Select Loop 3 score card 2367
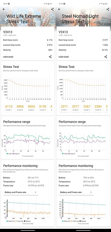 (x=87, y=108)
